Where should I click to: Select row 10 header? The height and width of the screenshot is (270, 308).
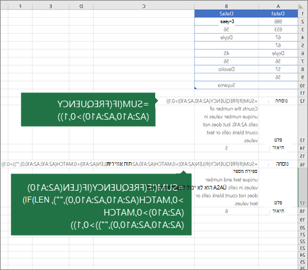point(303,85)
